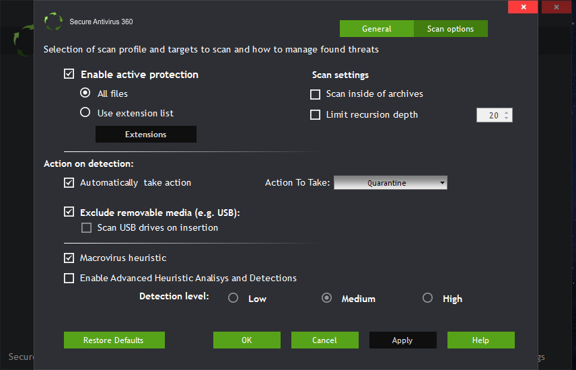Enable Scan inside of archives
Image resolution: width=576 pixels, height=370 pixels.
315,94
